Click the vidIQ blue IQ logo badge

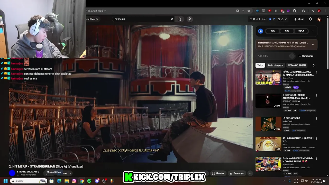tap(260, 31)
